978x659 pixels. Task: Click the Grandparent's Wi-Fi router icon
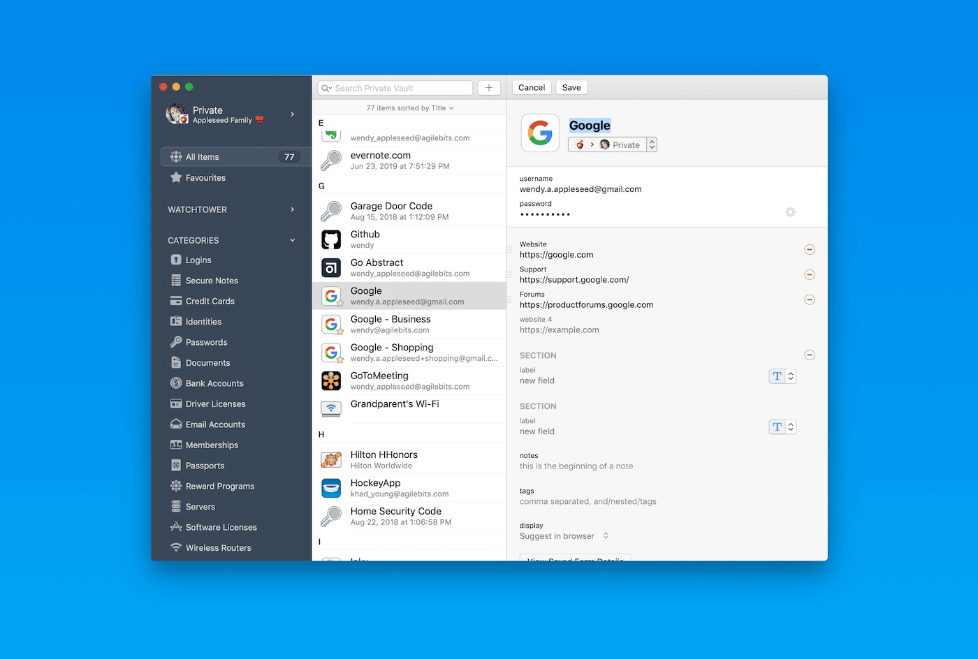pyautogui.click(x=331, y=408)
